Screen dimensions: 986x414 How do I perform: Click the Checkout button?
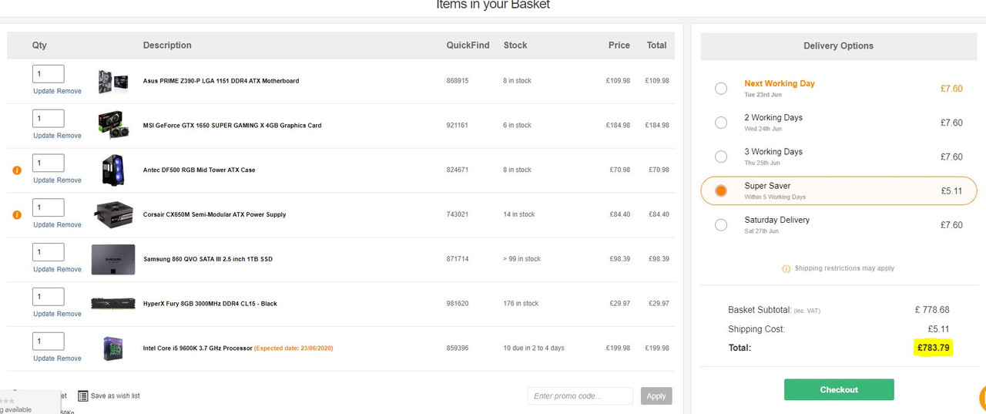pos(839,390)
